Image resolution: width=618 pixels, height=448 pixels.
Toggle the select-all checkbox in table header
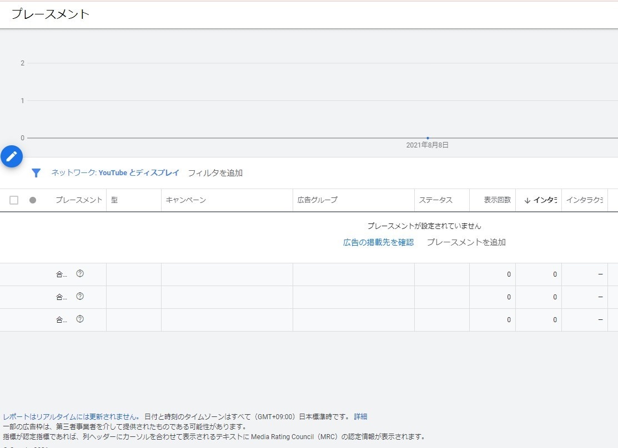14,200
